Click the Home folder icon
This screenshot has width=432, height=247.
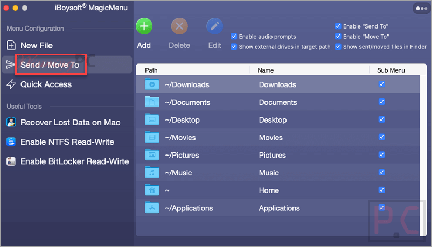(x=152, y=190)
